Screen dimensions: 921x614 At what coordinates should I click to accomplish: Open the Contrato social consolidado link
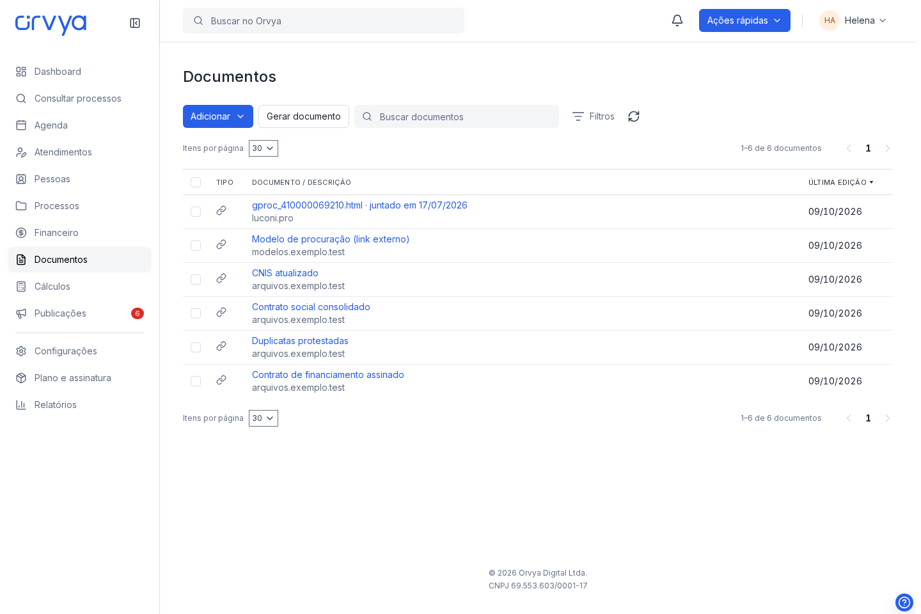point(311,307)
